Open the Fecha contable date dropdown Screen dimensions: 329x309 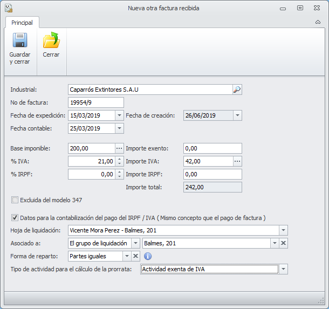(x=119, y=128)
